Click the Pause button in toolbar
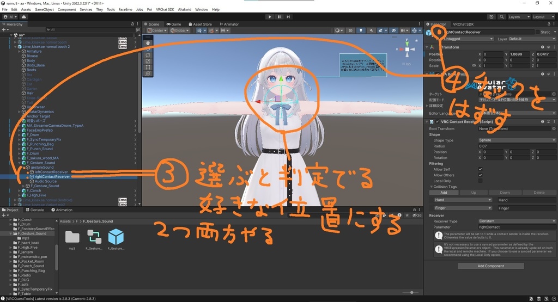This screenshot has height=302, width=558. (279, 17)
